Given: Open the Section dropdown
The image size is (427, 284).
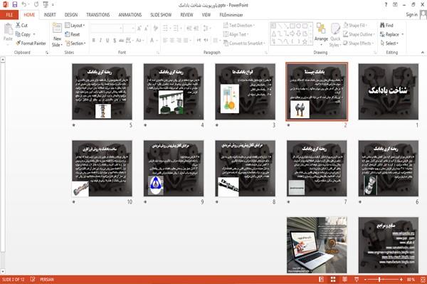Looking at the screenshot, I should [x=75, y=43].
